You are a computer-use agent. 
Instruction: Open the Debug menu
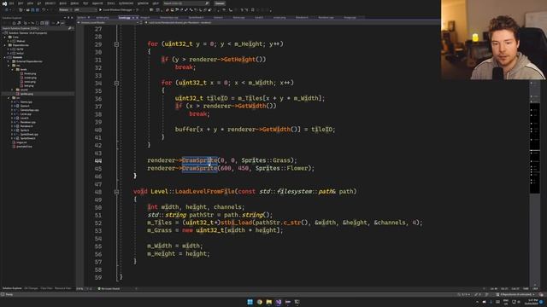point(74,3)
